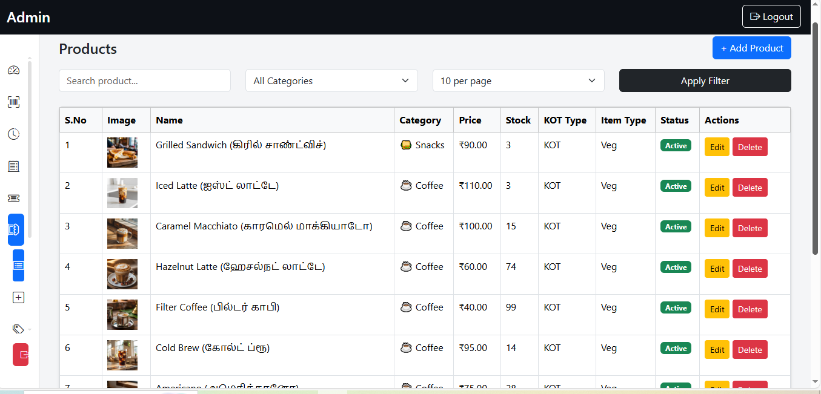Select the ticket icon in sidebar
The width and height of the screenshot is (821, 394).
14,199
